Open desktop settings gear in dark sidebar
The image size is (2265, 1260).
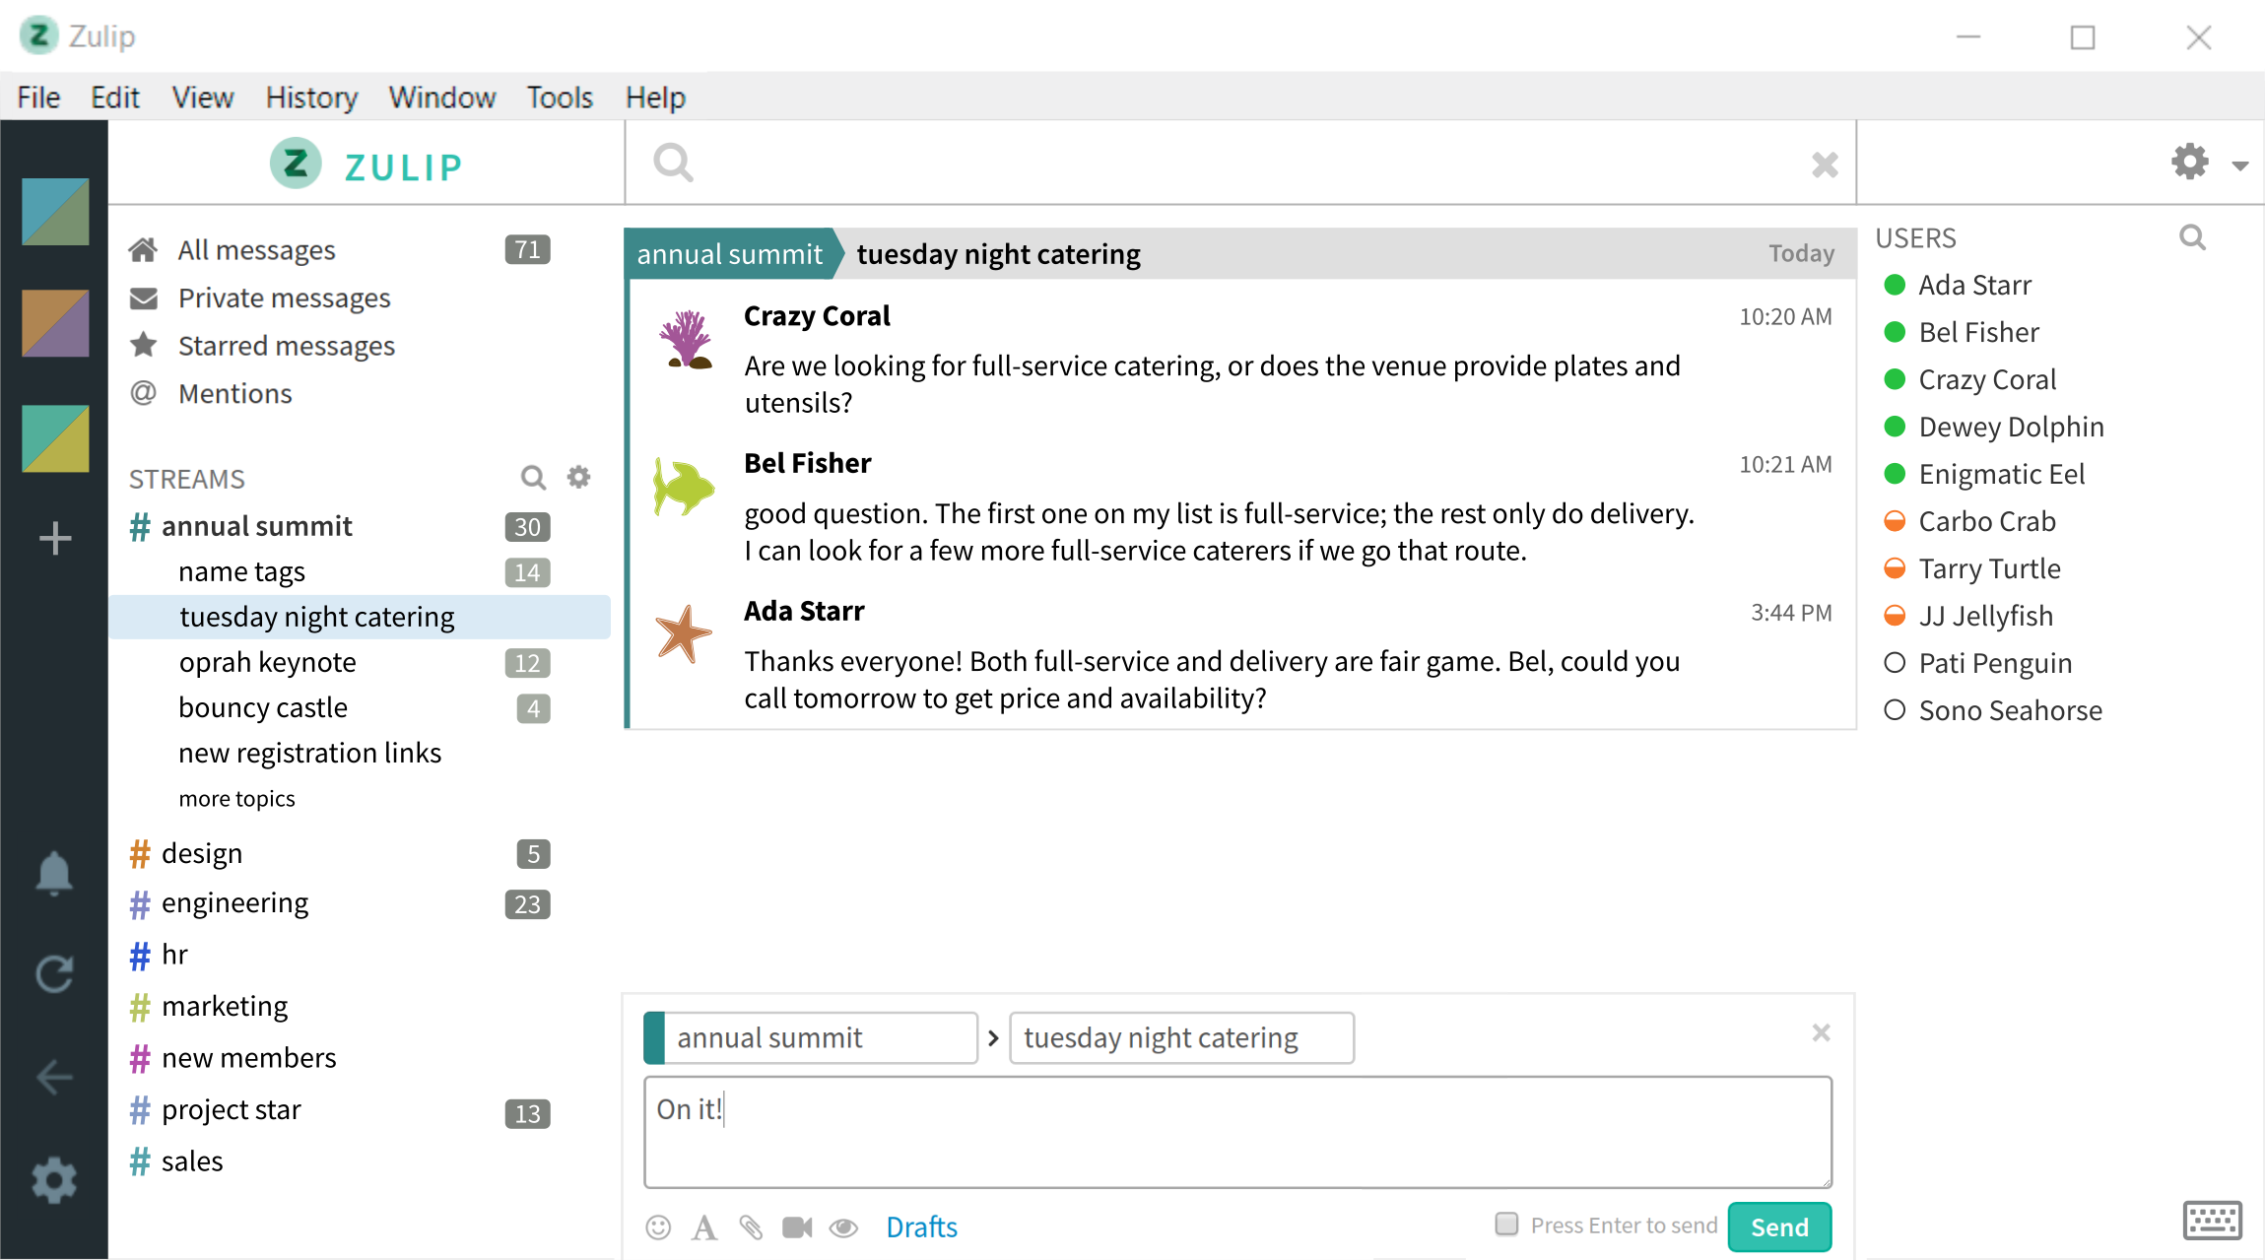point(54,1180)
